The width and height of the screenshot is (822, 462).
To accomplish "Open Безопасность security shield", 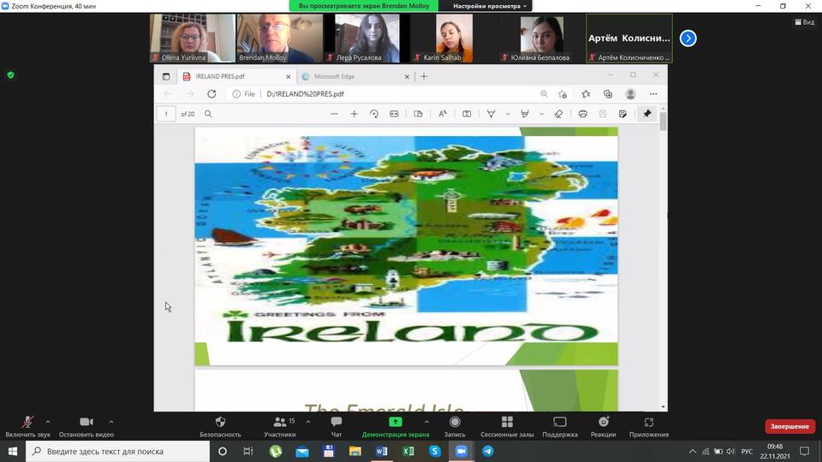I will tap(220, 426).
